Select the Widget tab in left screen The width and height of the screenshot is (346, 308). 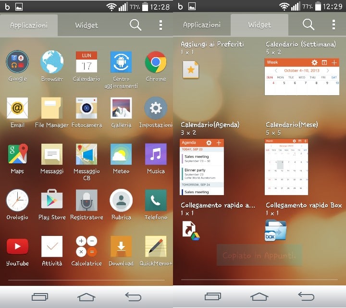point(86,25)
